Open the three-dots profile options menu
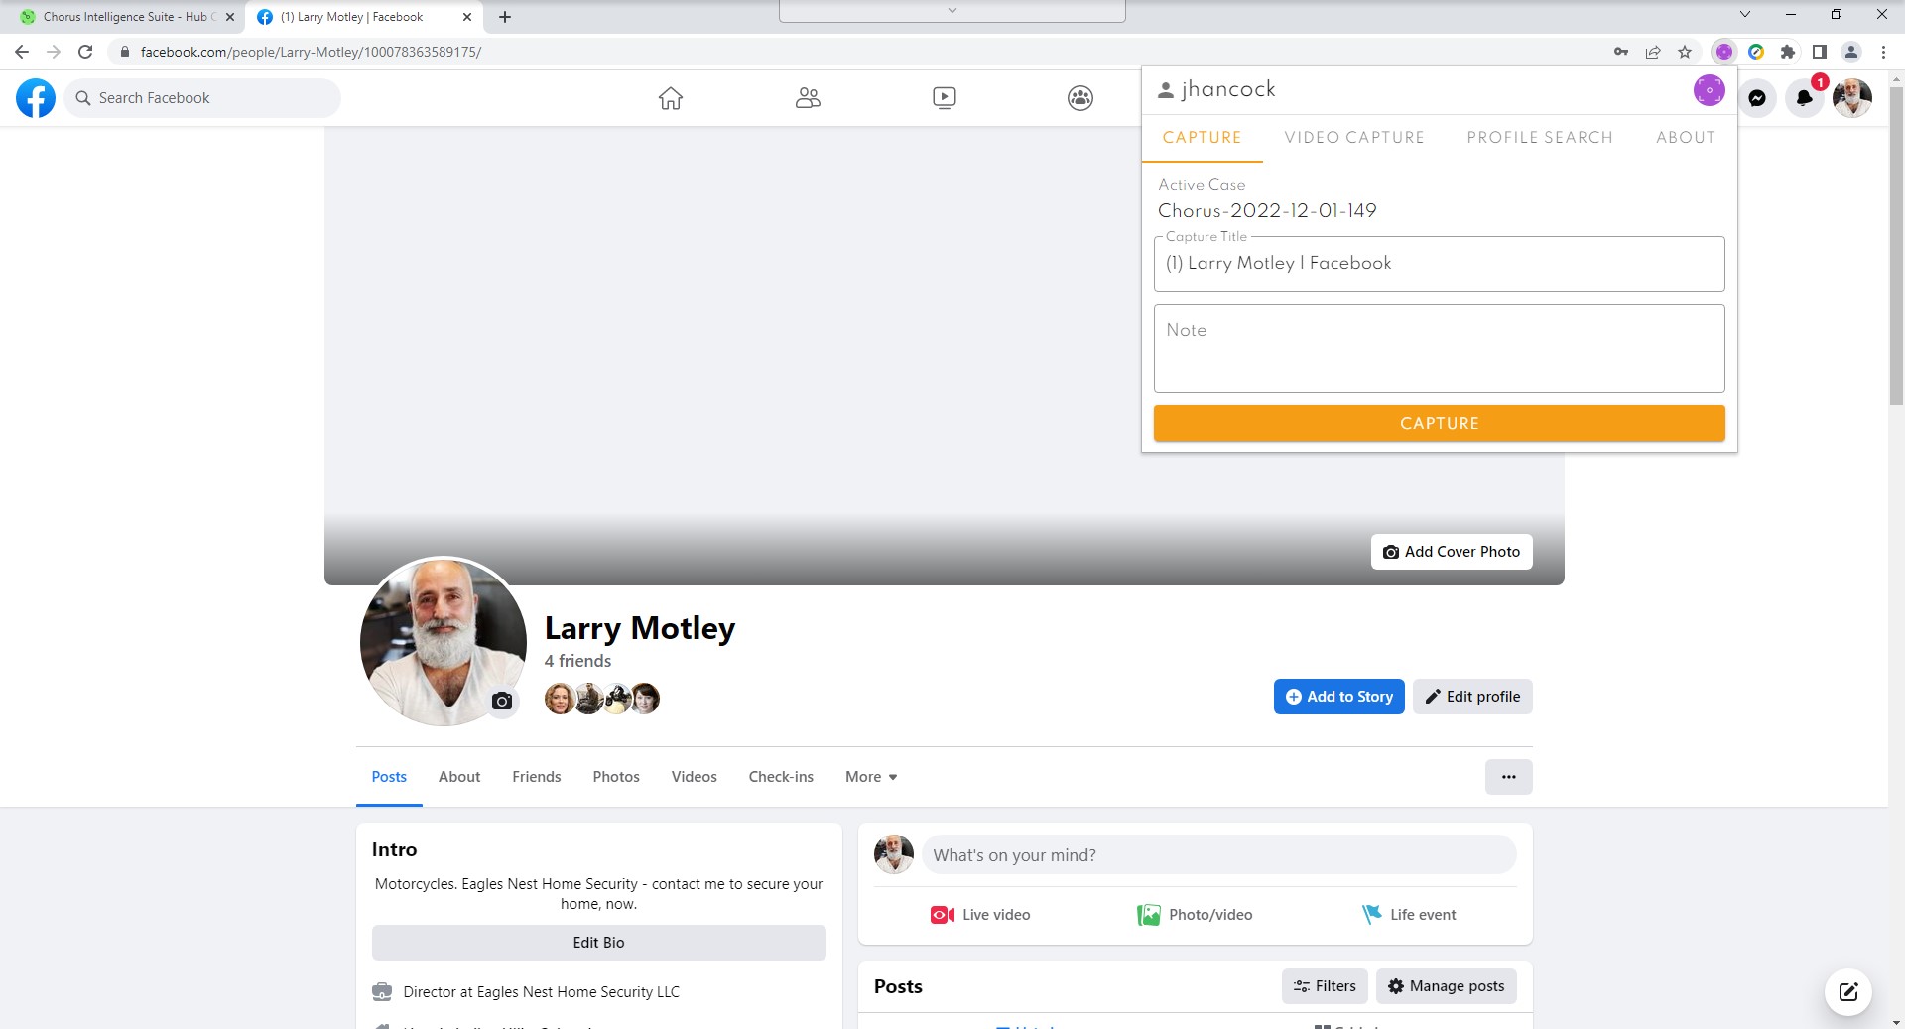 tap(1508, 777)
